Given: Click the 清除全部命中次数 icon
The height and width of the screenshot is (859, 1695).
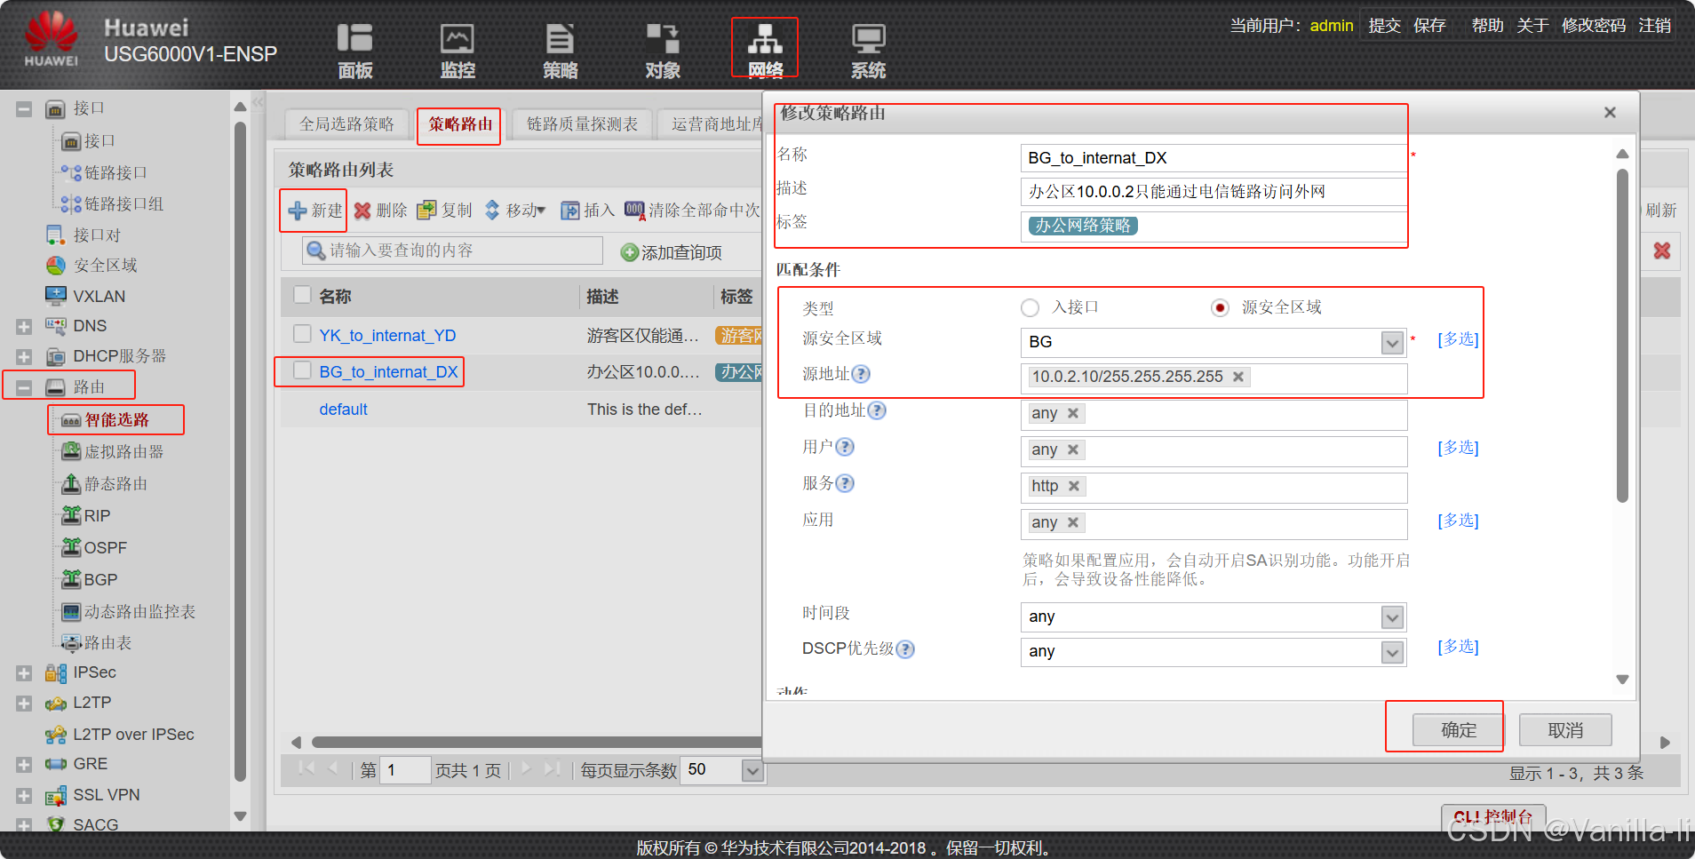Looking at the screenshot, I should pyautogui.click(x=634, y=211).
